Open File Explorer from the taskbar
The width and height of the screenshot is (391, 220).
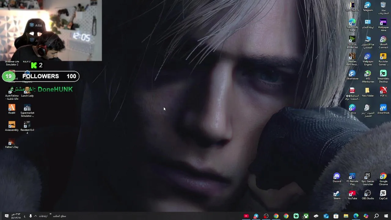pyautogui.click(x=346, y=216)
